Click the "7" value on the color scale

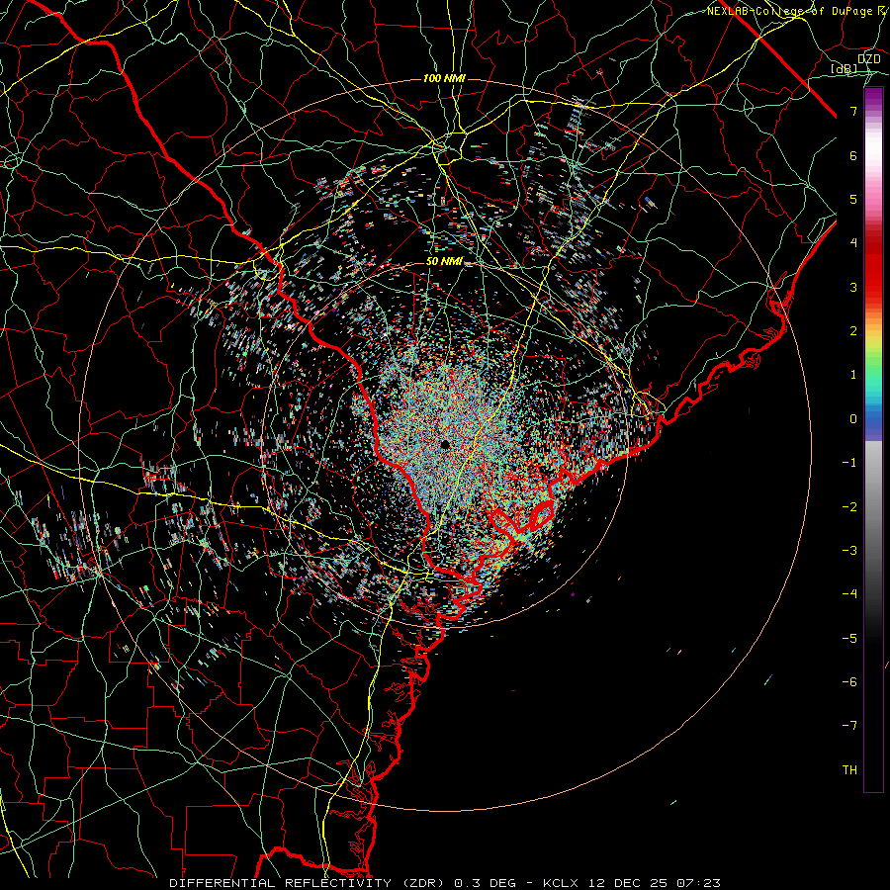853,111
